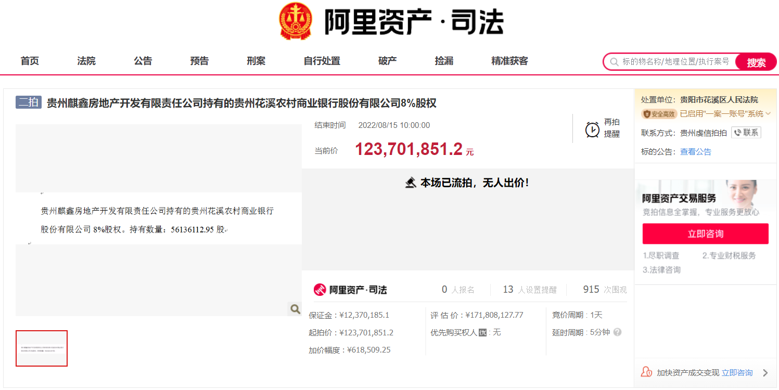Select the red-bordered item thumbnail
The height and width of the screenshot is (390, 779).
(x=42, y=348)
